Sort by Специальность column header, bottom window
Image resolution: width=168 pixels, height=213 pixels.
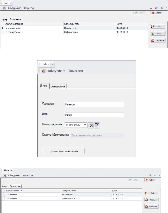pos(86,191)
